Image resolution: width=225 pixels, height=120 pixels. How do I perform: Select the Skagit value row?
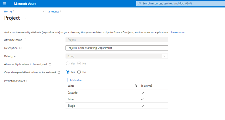point(117,106)
